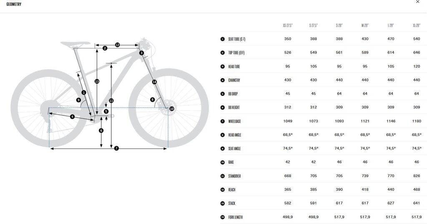The image size is (427, 224).
Task: Select marker 3 at the diagram's head tube
Action: coord(141,53)
